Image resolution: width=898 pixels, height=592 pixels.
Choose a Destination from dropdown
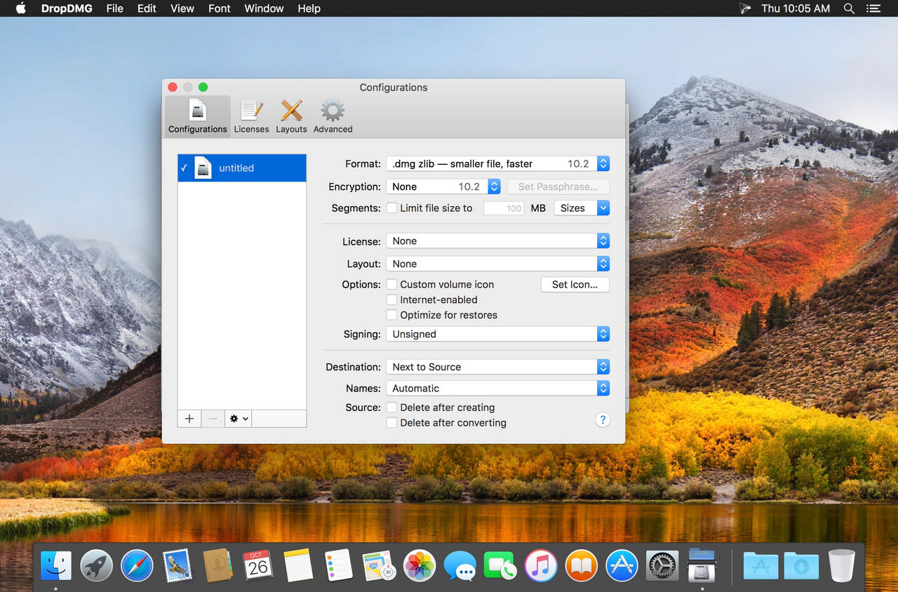[x=497, y=368]
